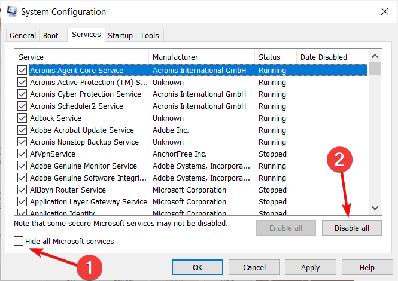
Task: Click the Stopped status of AllJoyn Router
Action: (272, 190)
